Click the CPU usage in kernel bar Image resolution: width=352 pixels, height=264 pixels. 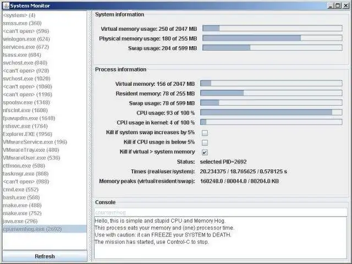[271, 122]
